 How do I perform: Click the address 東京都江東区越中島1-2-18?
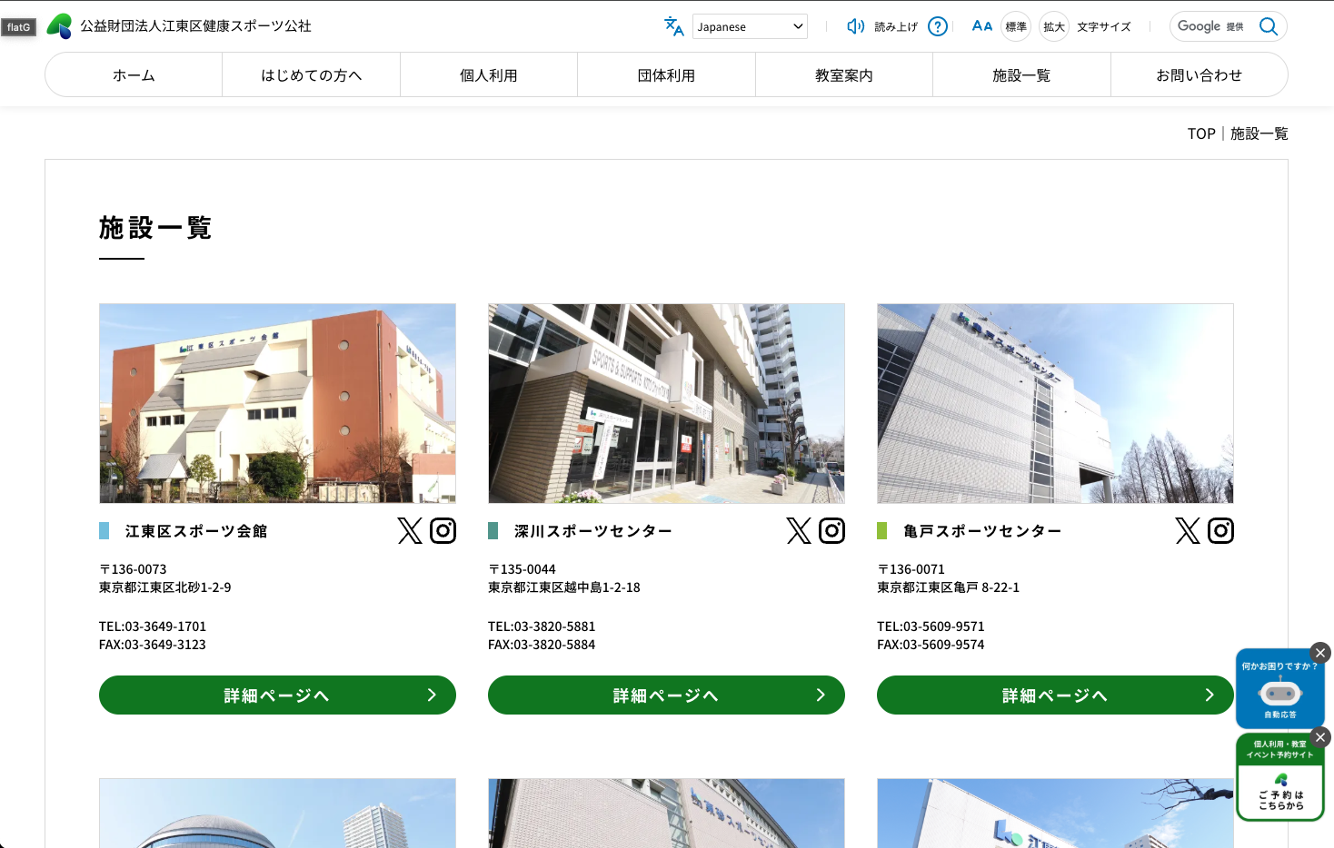click(x=564, y=587)
